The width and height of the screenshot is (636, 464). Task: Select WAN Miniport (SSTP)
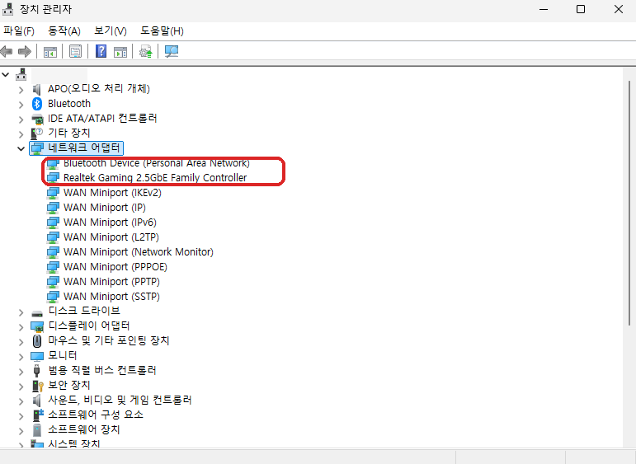coord(111,297)
